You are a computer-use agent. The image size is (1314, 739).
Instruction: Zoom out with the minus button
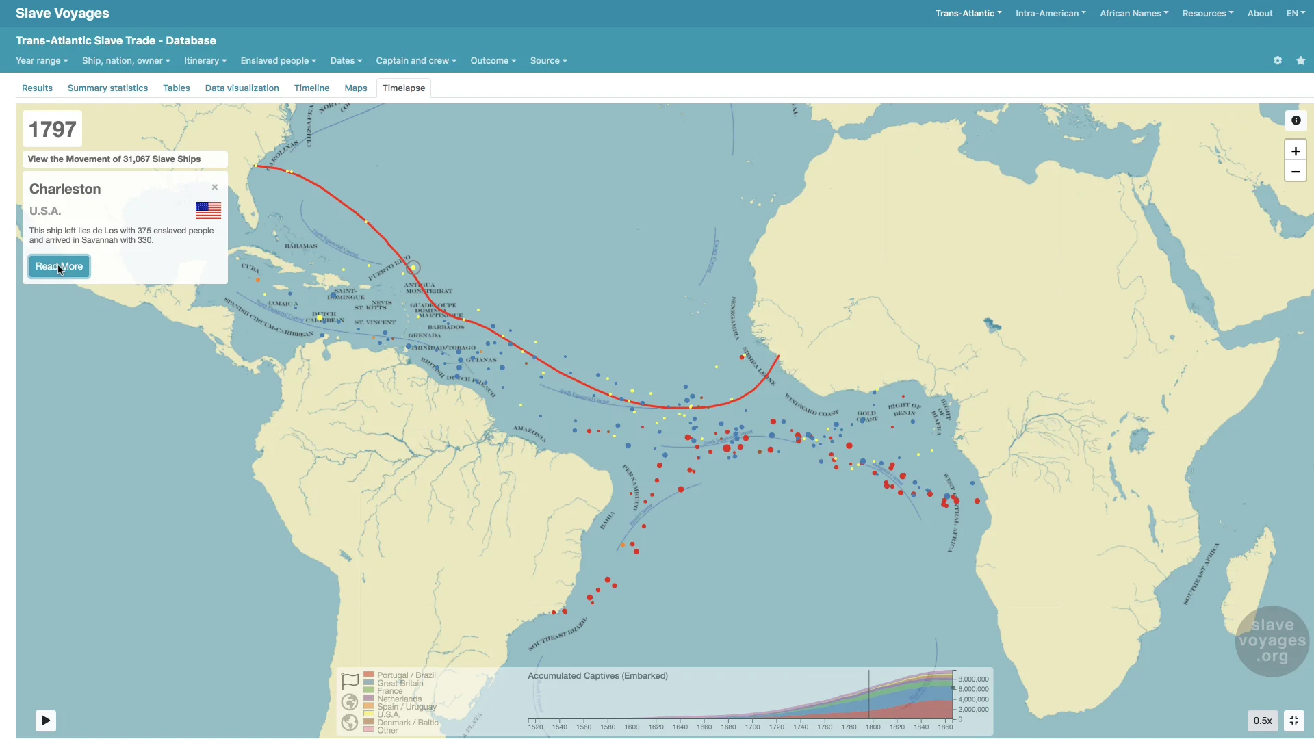click(x=1296, y=172)
